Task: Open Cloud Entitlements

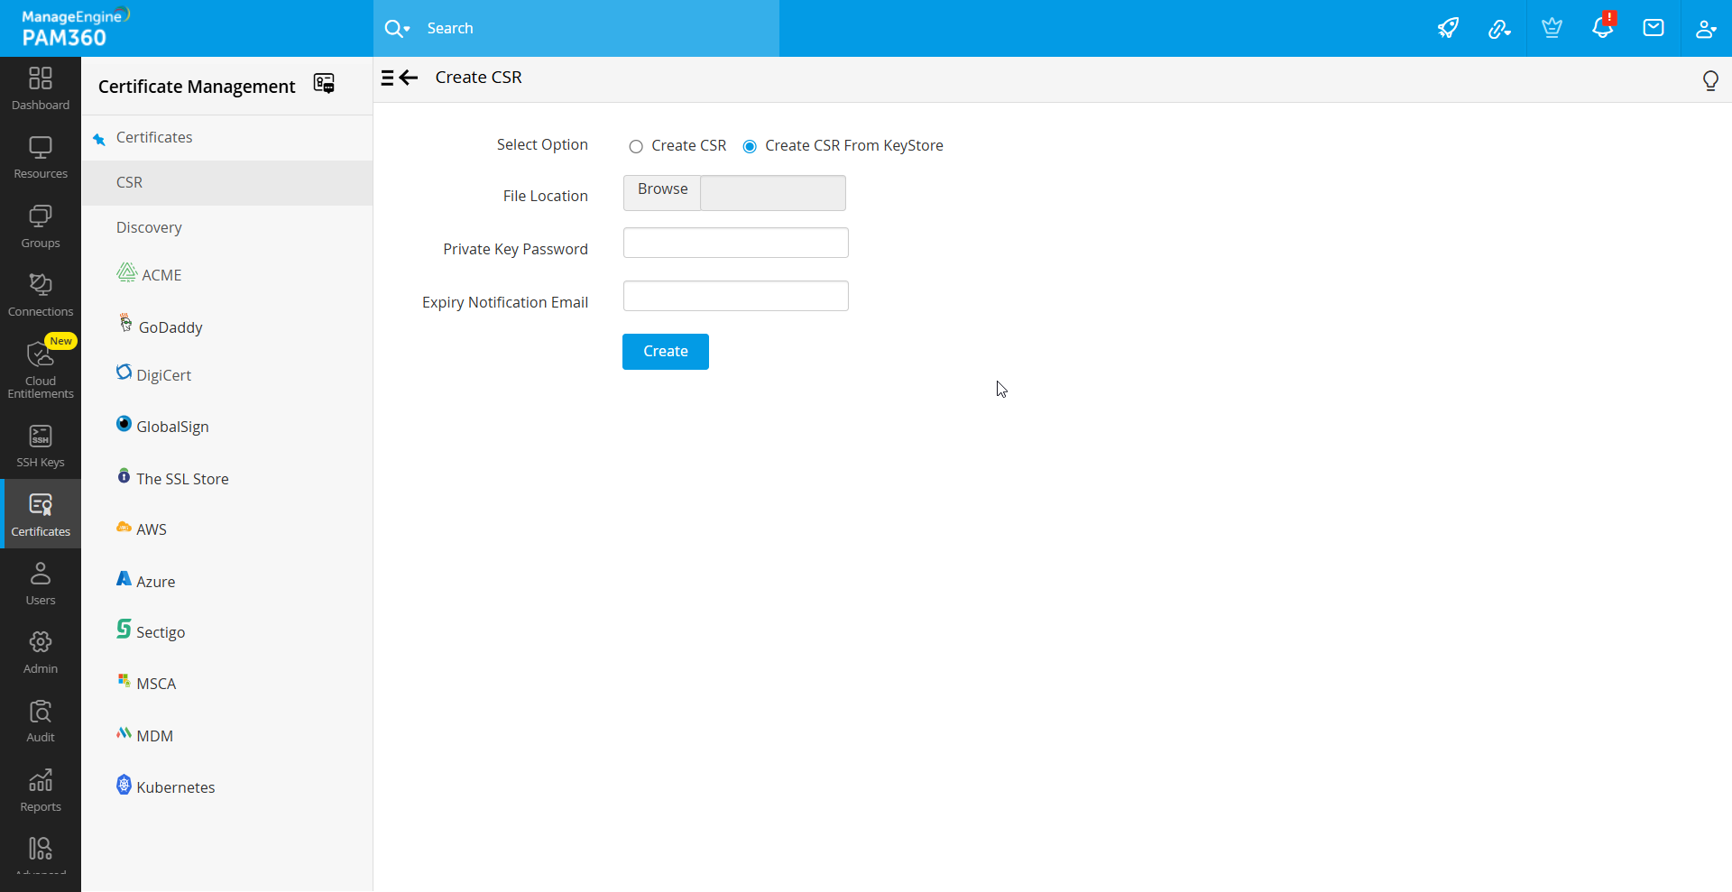Action: [41, 369]
